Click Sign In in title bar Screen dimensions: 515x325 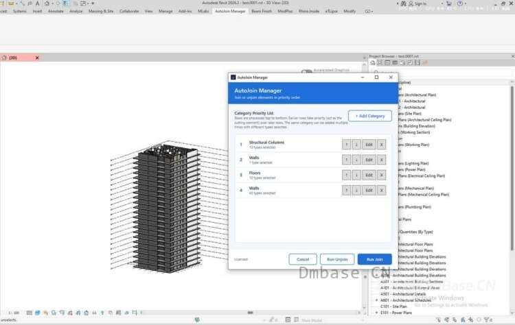click(x=420, y=3)
